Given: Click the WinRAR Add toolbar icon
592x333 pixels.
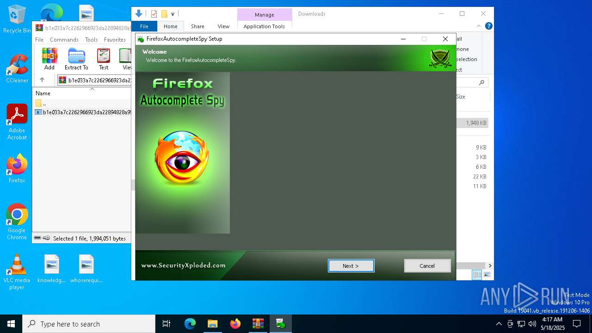Looking at the screenshot, I should (x=49, y=59).
